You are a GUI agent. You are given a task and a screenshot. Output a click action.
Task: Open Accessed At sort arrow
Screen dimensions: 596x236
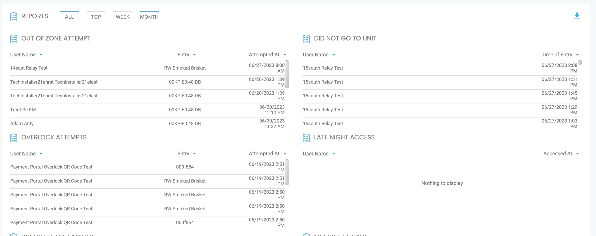coord(577,154)
